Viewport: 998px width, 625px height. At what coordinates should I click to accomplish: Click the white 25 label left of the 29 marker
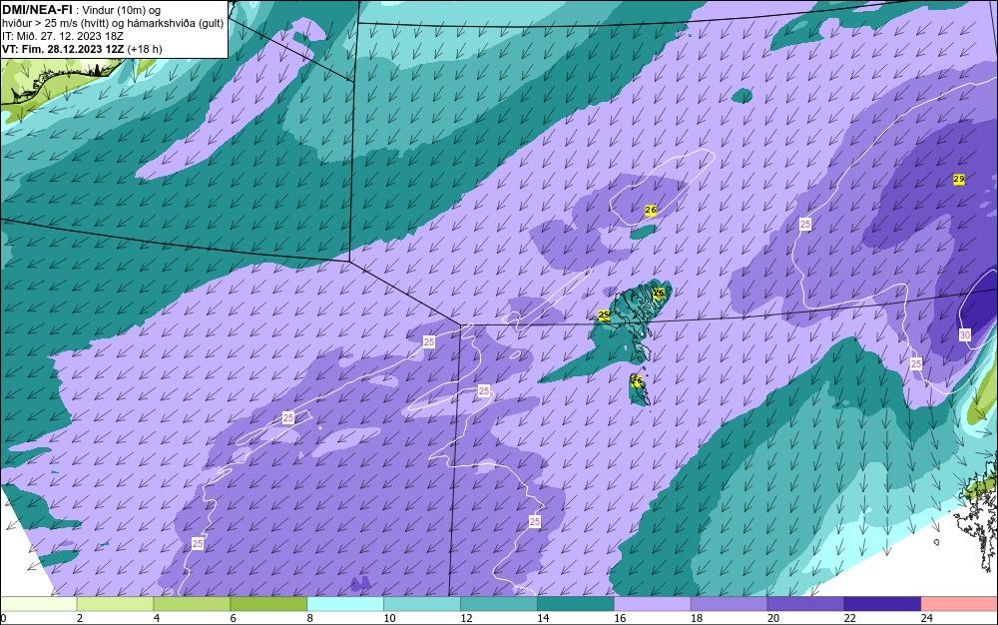tap(805, 224)
